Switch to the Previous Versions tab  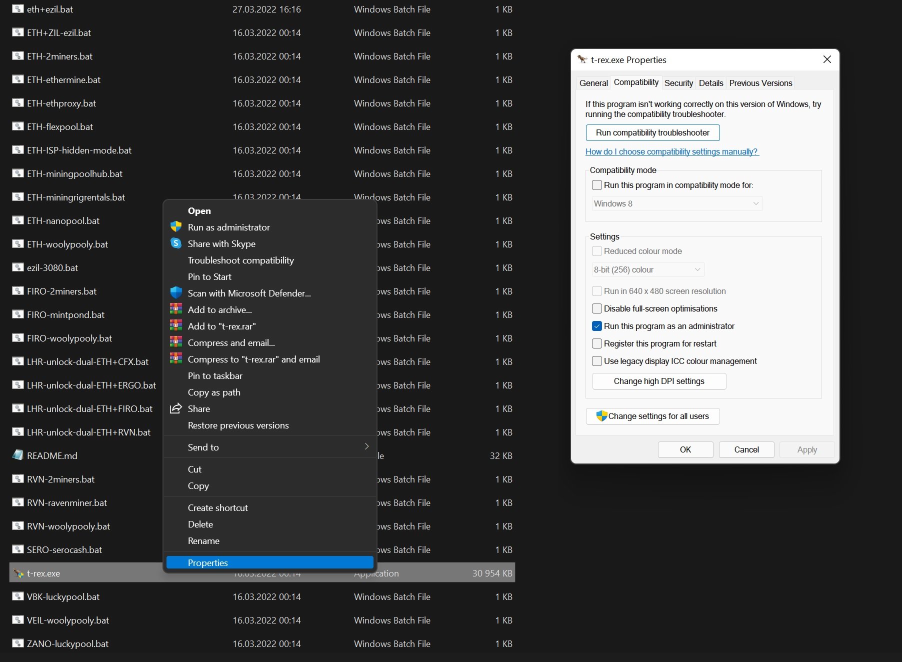760,83
